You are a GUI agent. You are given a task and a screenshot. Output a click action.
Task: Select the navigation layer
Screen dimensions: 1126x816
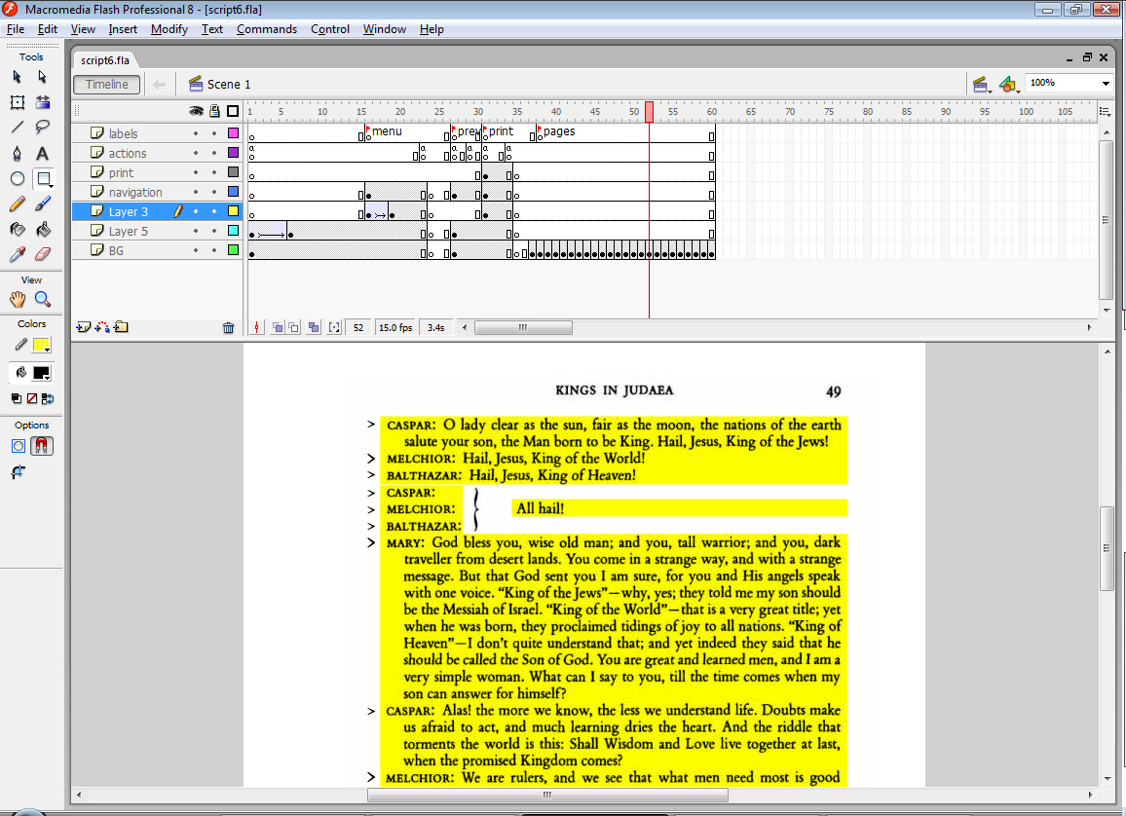(135, 193)
